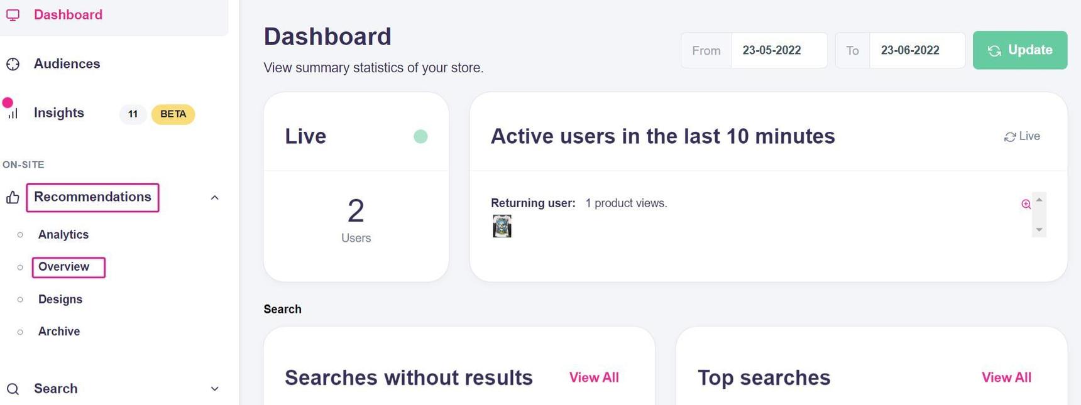Open the Archive submenu item
Viewport: 1081px width, 405px height.
(59, 332)
